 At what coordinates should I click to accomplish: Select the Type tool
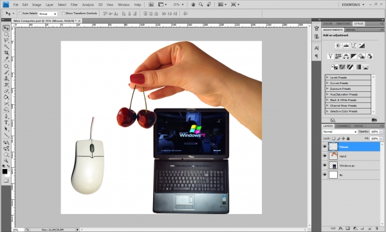[x=6, y=123]
